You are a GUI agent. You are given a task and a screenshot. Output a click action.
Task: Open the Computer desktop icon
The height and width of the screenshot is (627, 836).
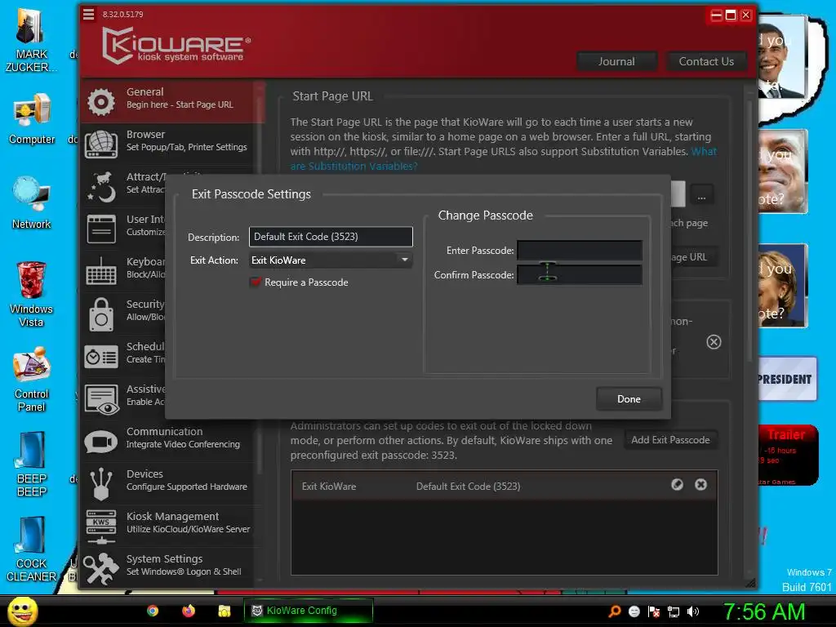point(32,119)
